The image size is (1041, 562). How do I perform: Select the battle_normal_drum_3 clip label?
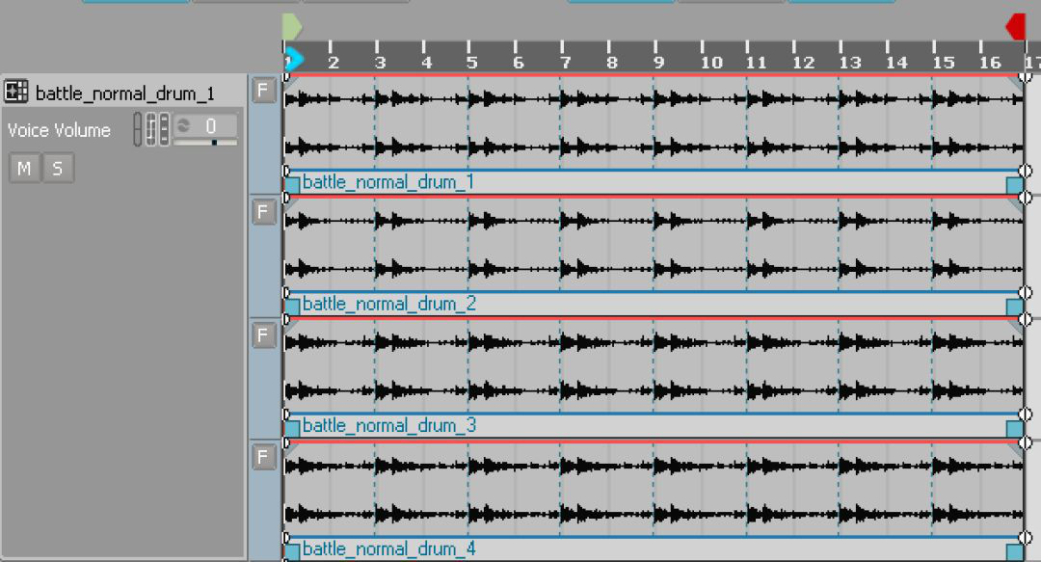(x=389, y=426)
